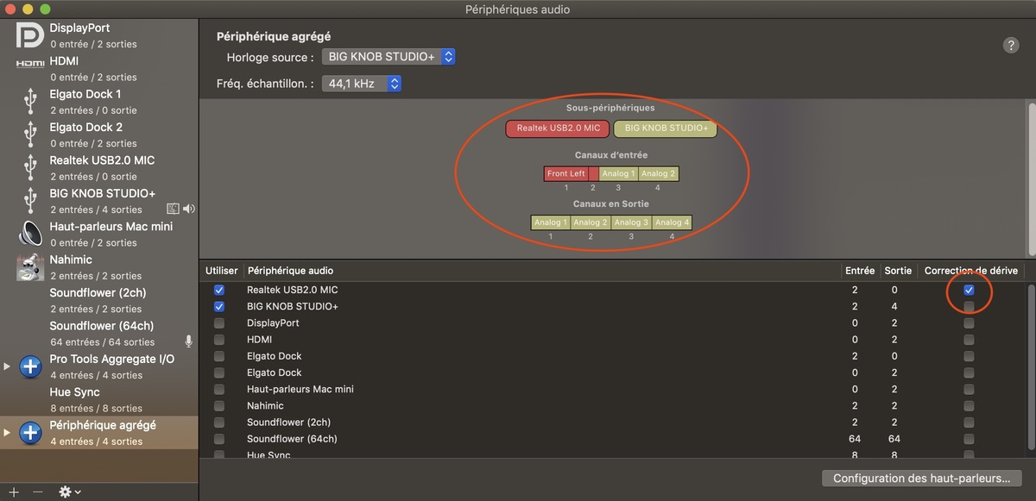Screen dimensions: 1036x501
Task: Enable Utiliser for Haut-parleurs Mac mini
Action: pyautogui.click(x=219, y=390)
